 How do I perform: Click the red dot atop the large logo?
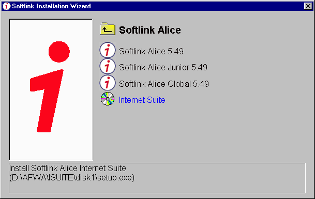59,52
